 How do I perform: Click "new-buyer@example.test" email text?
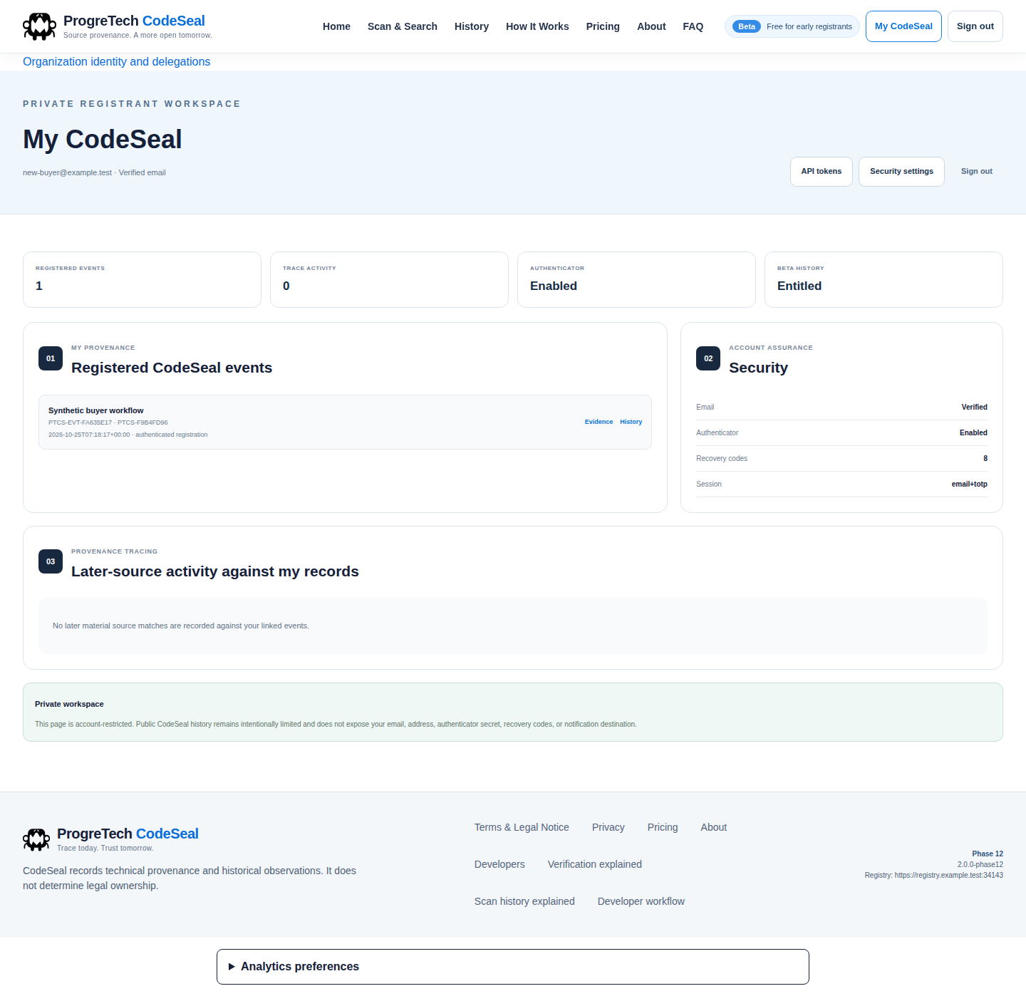(67, 172)
